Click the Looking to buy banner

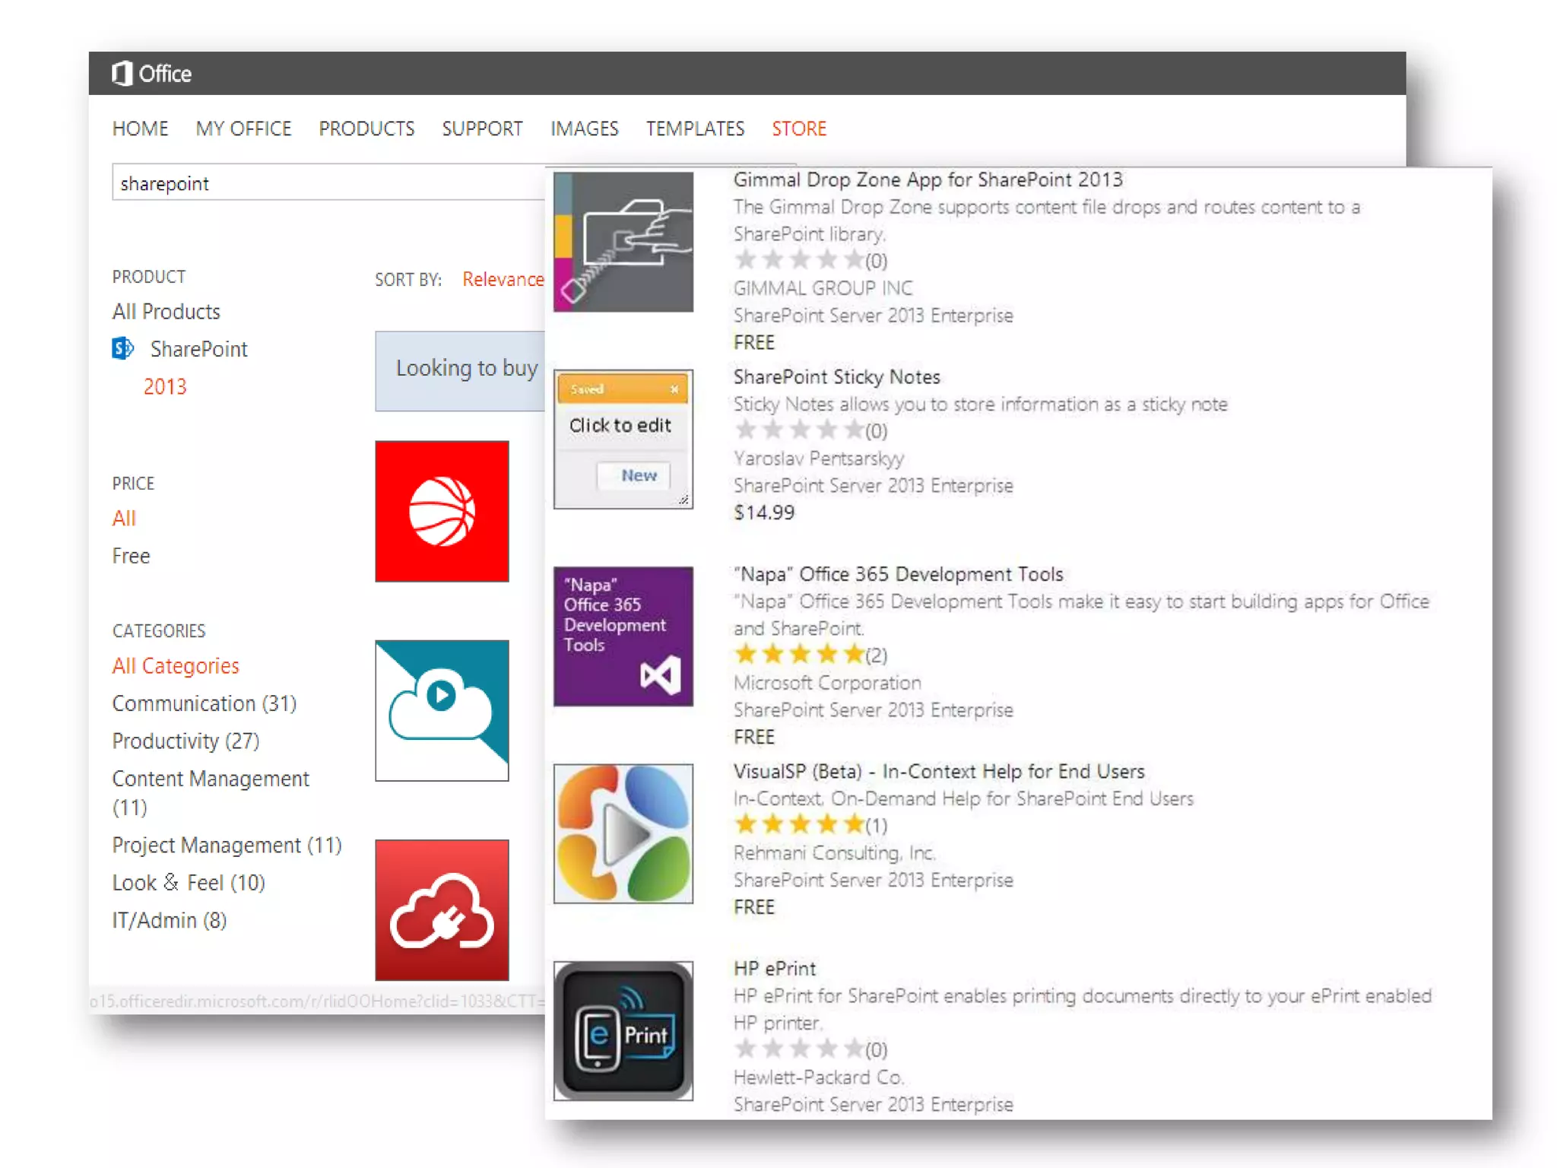(x=461, y=370)
